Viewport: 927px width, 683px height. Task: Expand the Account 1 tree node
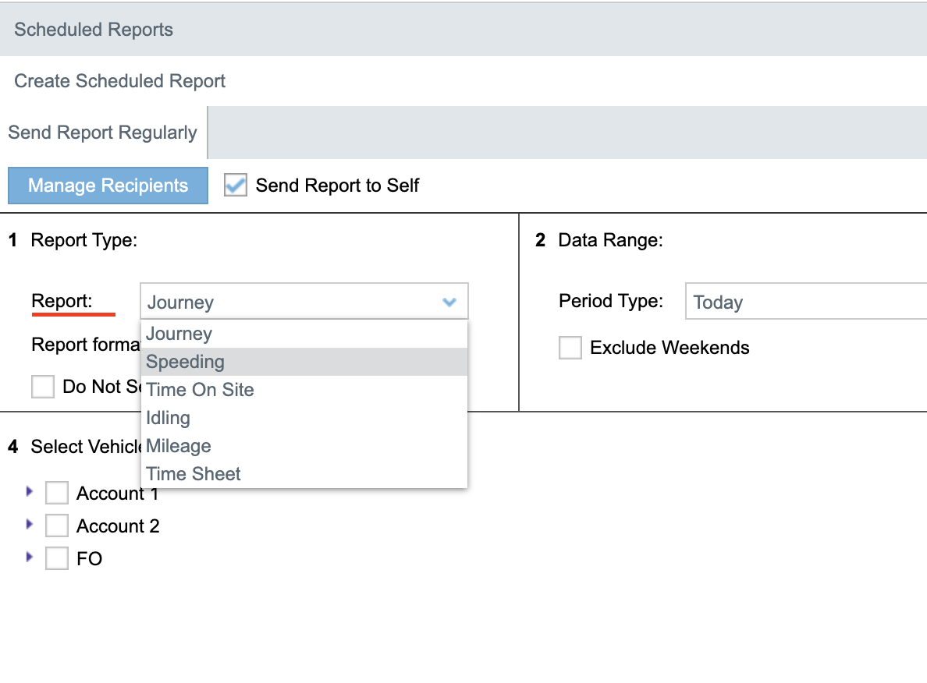tap(30, 492)
